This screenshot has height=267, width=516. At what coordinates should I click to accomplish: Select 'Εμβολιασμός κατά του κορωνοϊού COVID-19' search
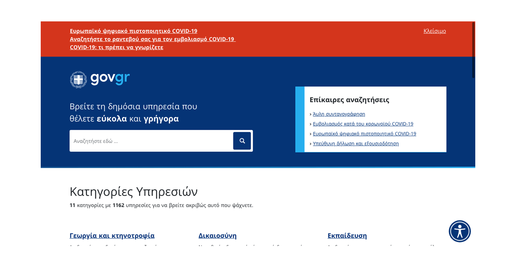point(363,124)
